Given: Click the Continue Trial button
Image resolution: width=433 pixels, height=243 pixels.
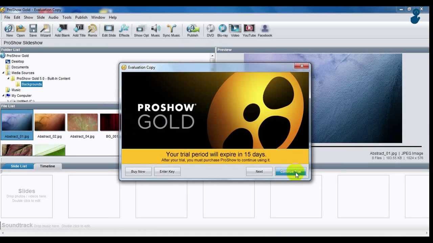Looking at the screenshot, I should coord(291,171).
